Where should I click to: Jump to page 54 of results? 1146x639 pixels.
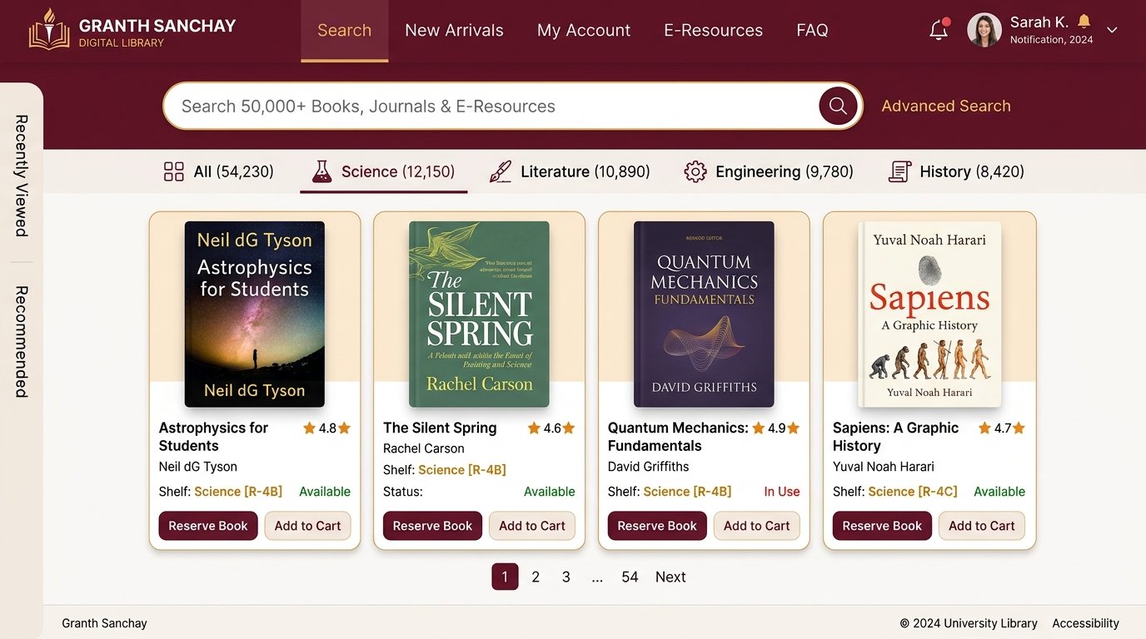point(630,577)
